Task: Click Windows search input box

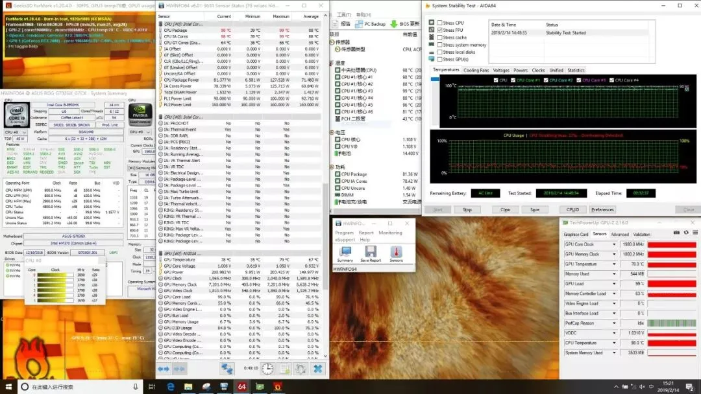Action: pos(79,386)
